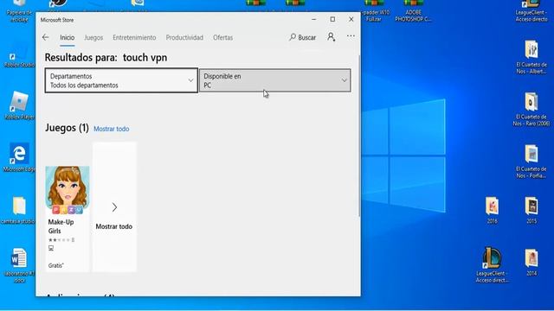Click the Mostrar todo link beside Juegos
This screenshot has width=554, height=311.
point(112,129)
